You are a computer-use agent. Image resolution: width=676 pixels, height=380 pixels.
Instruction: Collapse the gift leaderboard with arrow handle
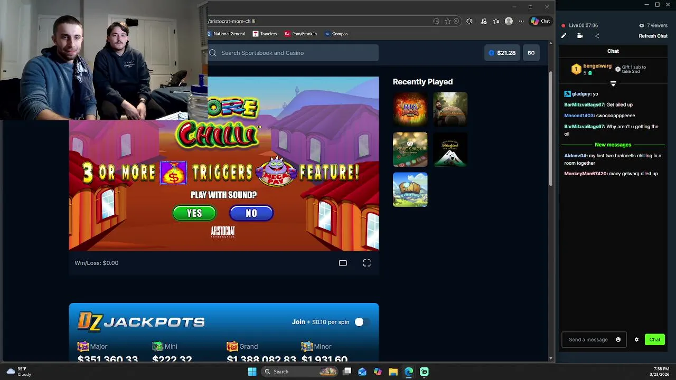pyautogui.click(x=613, y=83)
